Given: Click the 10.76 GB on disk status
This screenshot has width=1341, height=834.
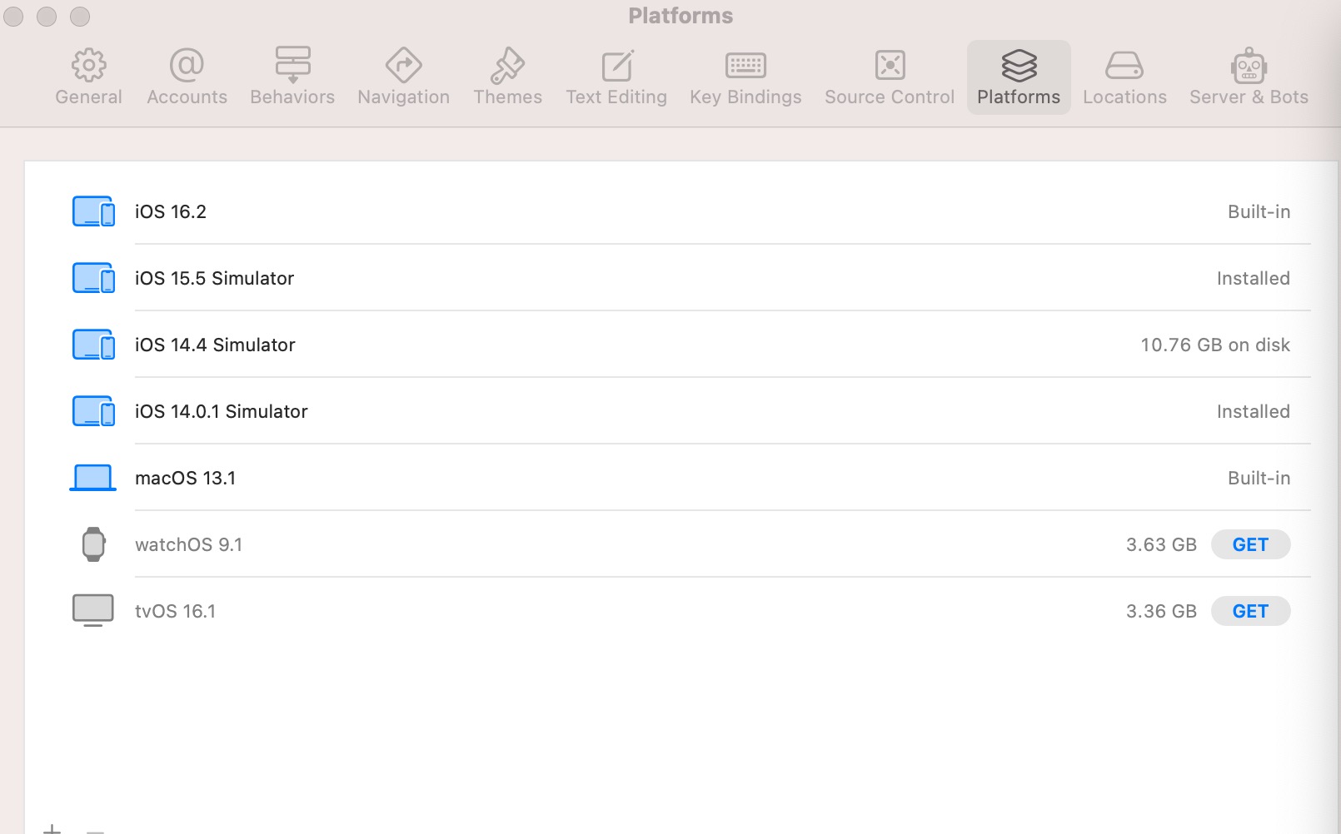Looking at the screenshot, I should point(1215,345).
